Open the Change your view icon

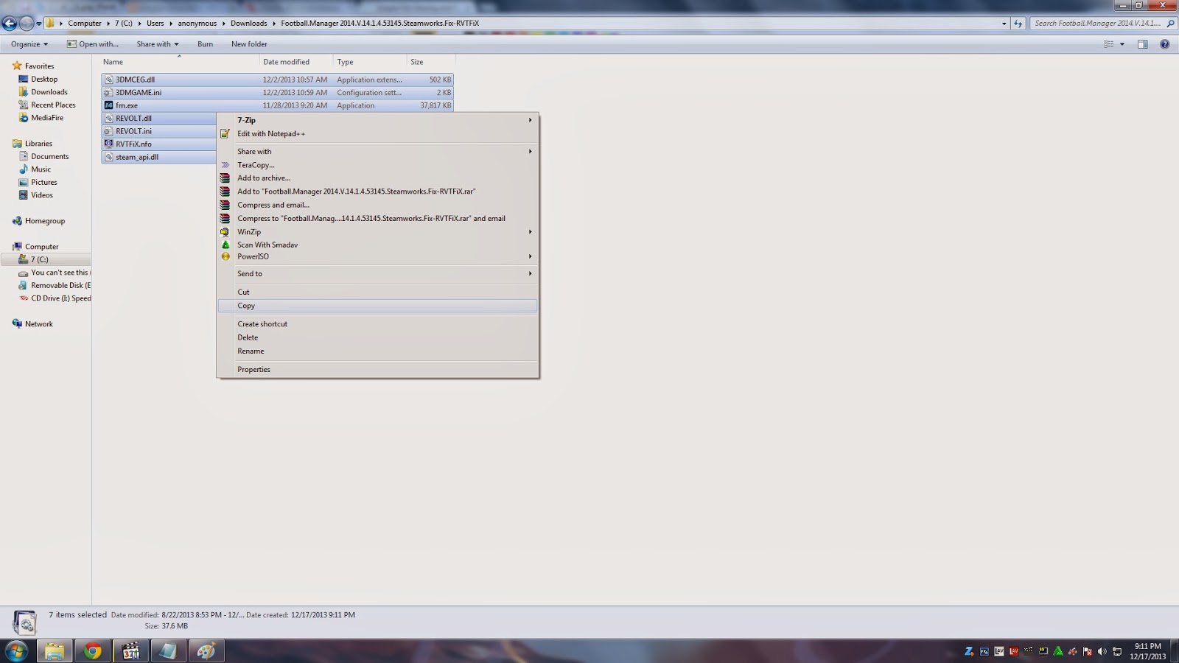point(1108,44)
